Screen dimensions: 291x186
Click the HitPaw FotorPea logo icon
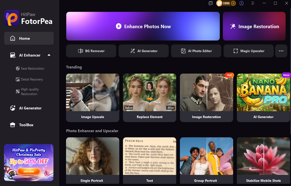12,18
